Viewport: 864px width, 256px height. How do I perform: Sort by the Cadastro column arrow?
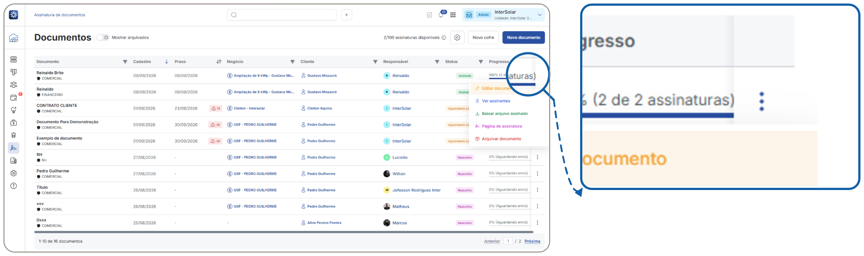166,62
